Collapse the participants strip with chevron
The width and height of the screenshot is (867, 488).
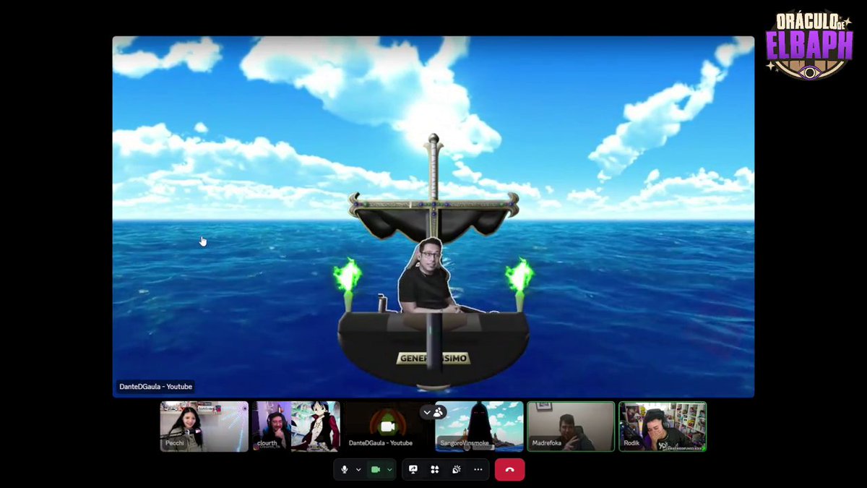point(427,412)
